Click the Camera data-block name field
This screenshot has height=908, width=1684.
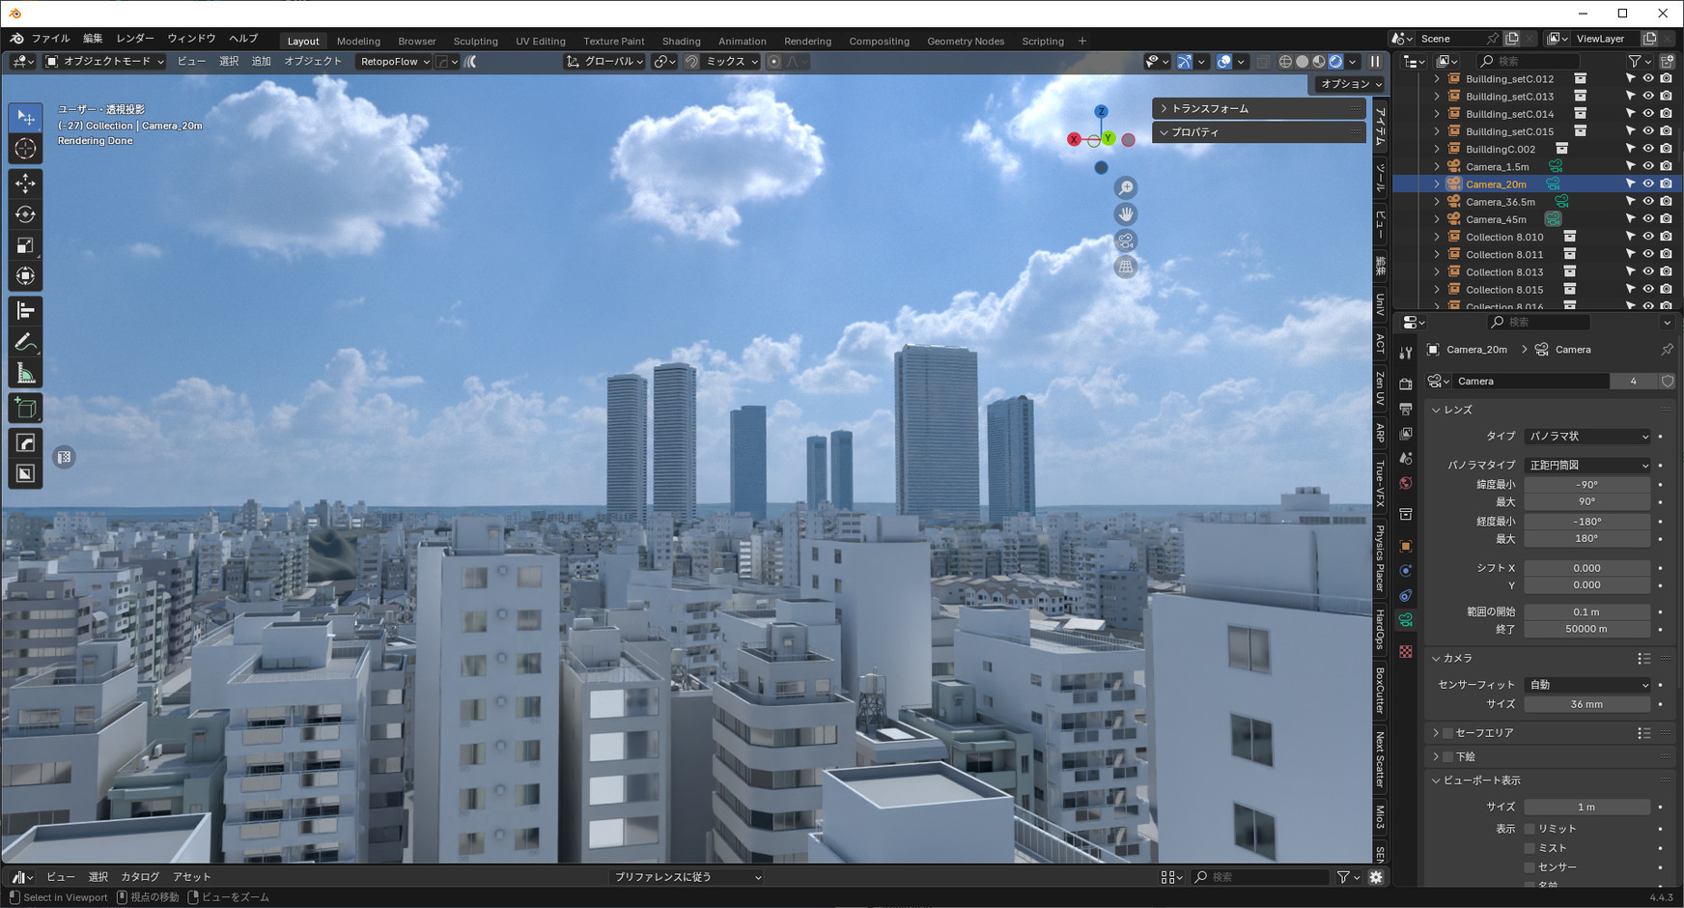pyautogui.click(x=1530, y=382)
